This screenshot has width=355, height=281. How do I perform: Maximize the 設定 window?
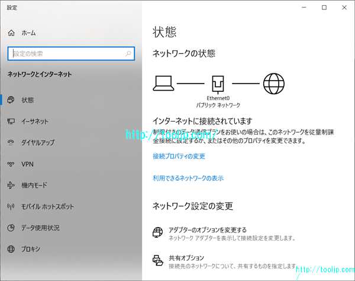[324, 8]
